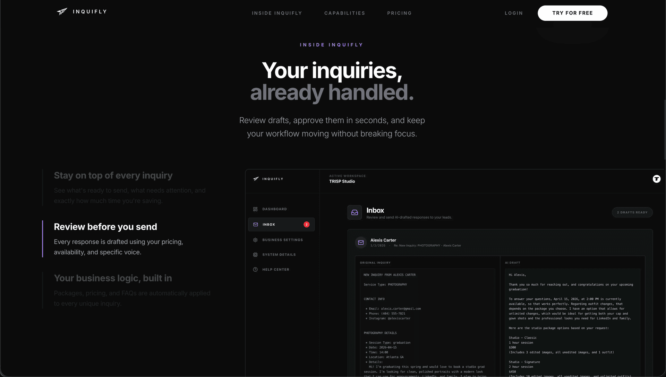
Task: Click the red notification badge on Inbox
Action: pos(307,224)
